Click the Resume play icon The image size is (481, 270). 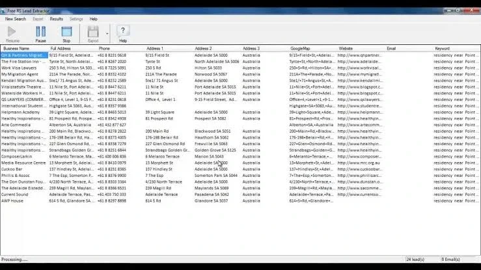[x=12, y=32]
